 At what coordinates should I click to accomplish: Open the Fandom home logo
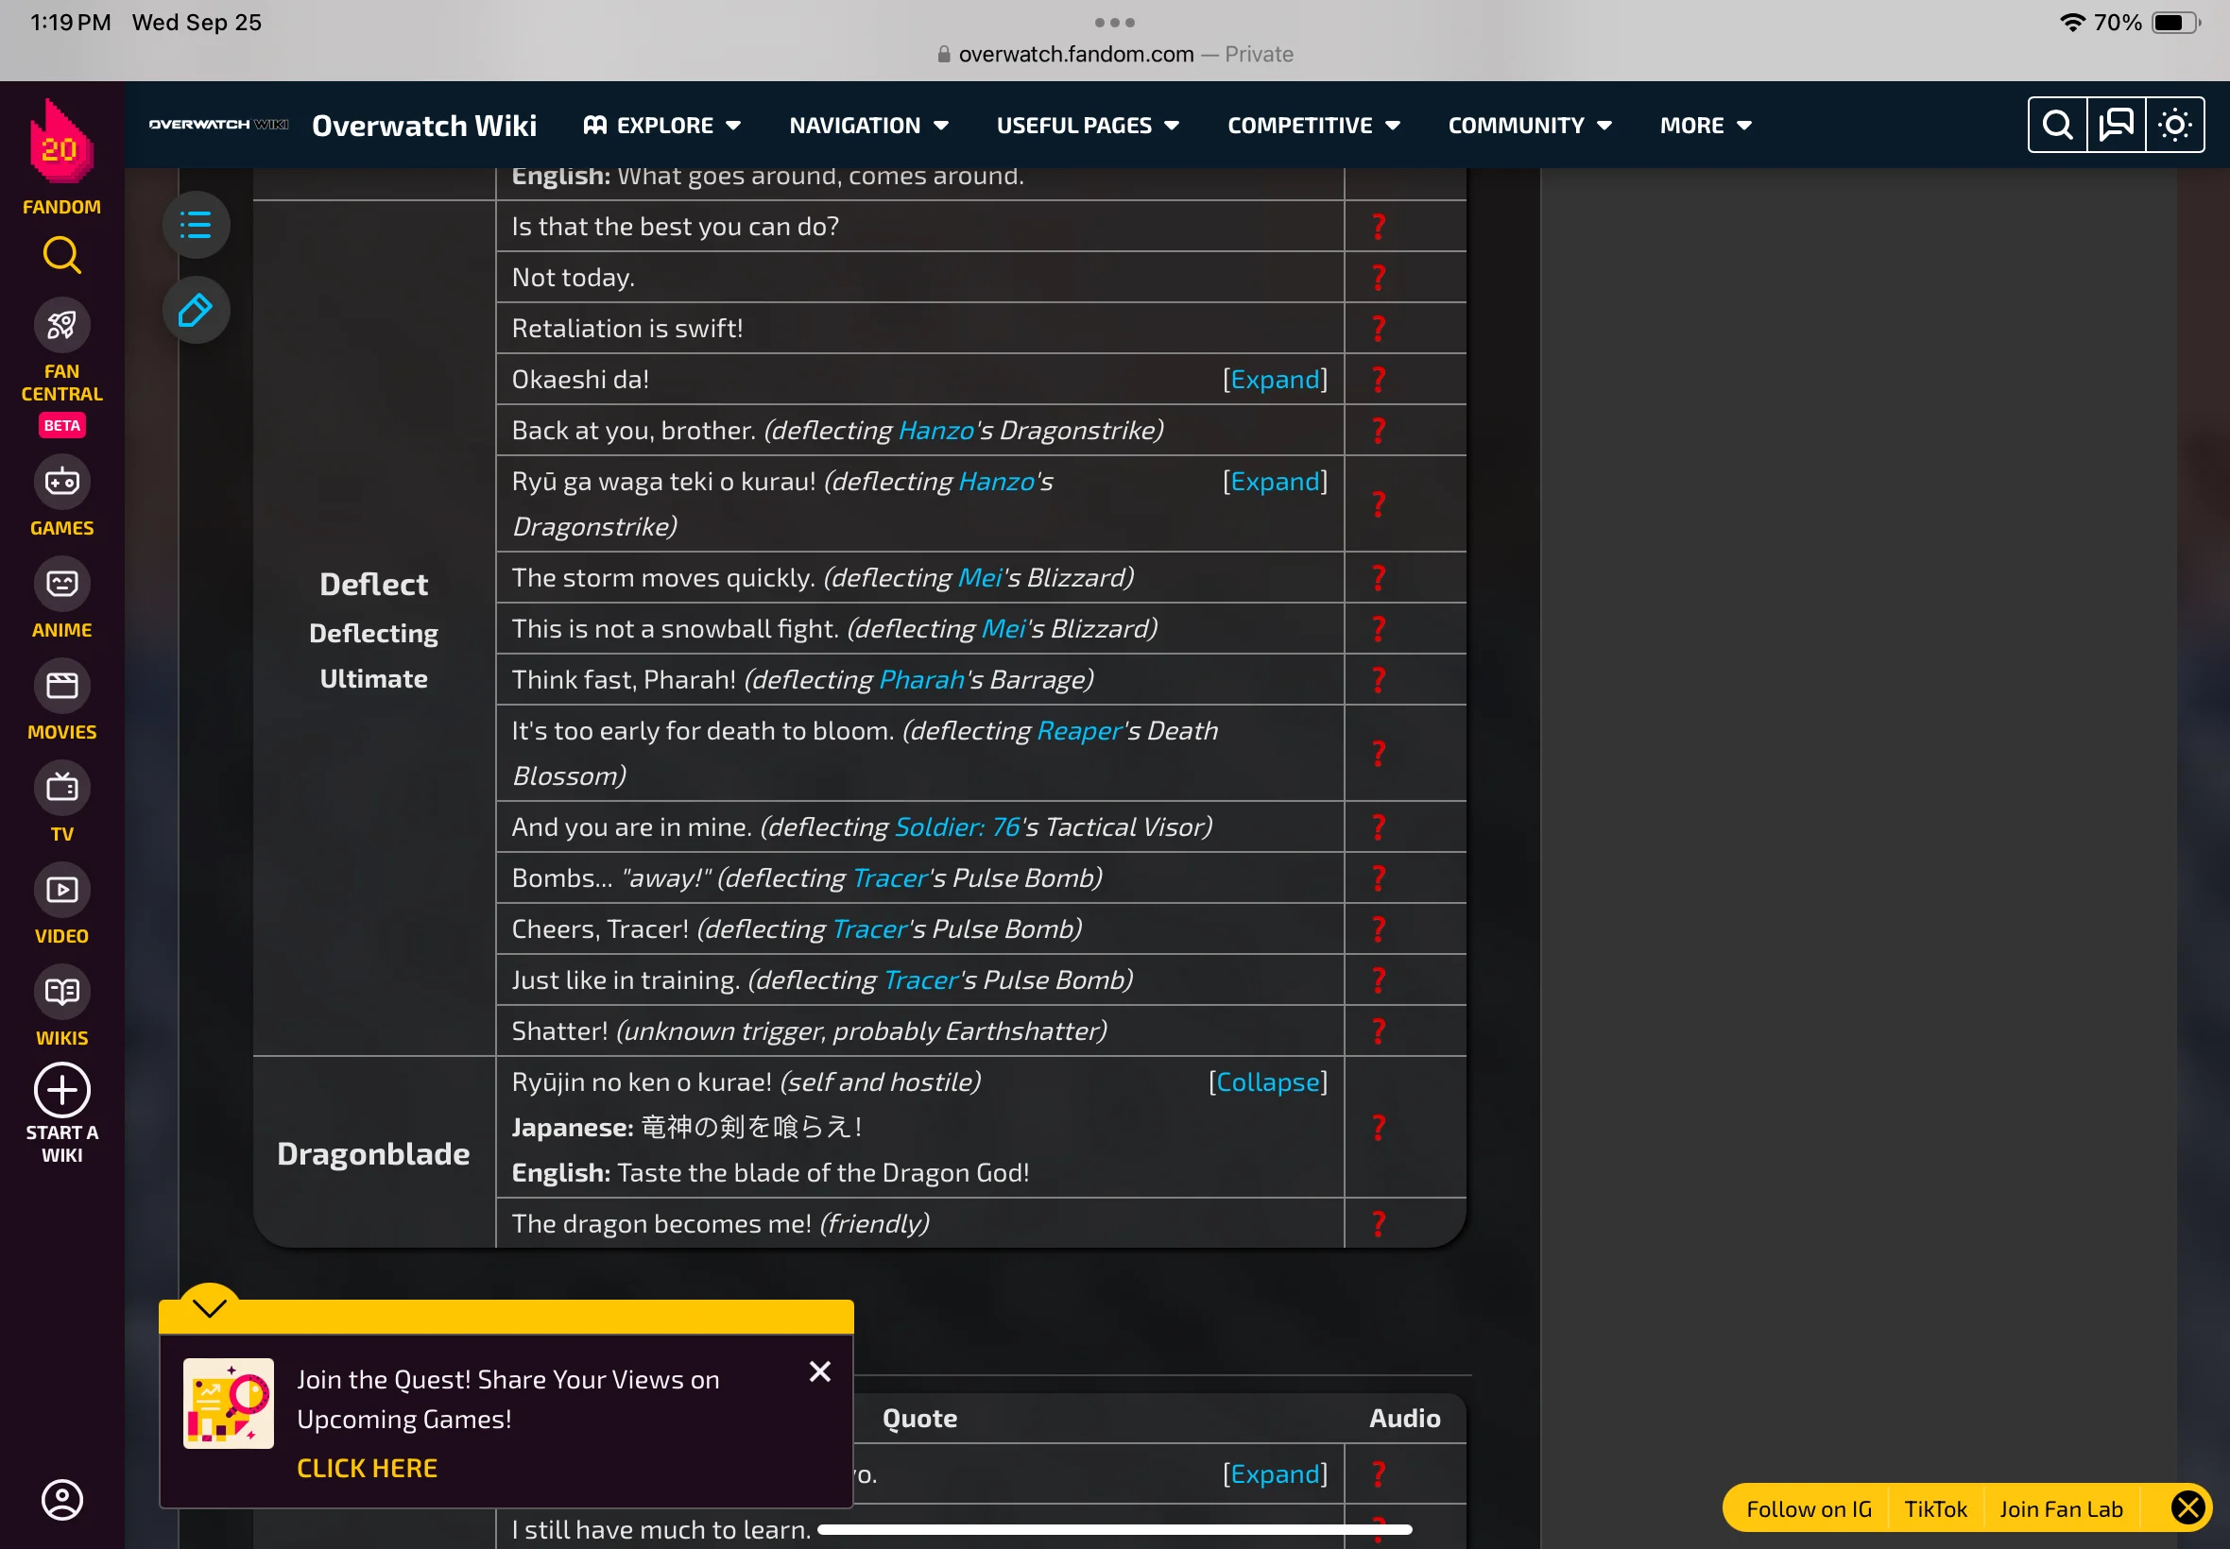pyautogui.click(x=61, y=142)
